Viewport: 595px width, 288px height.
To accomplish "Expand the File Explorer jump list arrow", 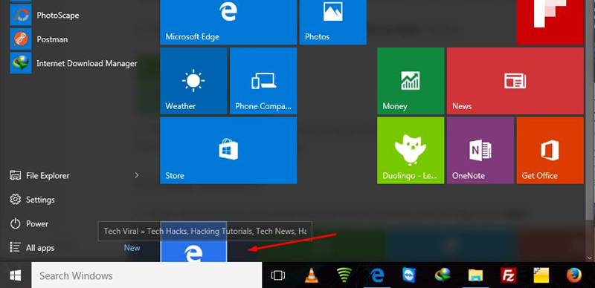I will 137,175.
